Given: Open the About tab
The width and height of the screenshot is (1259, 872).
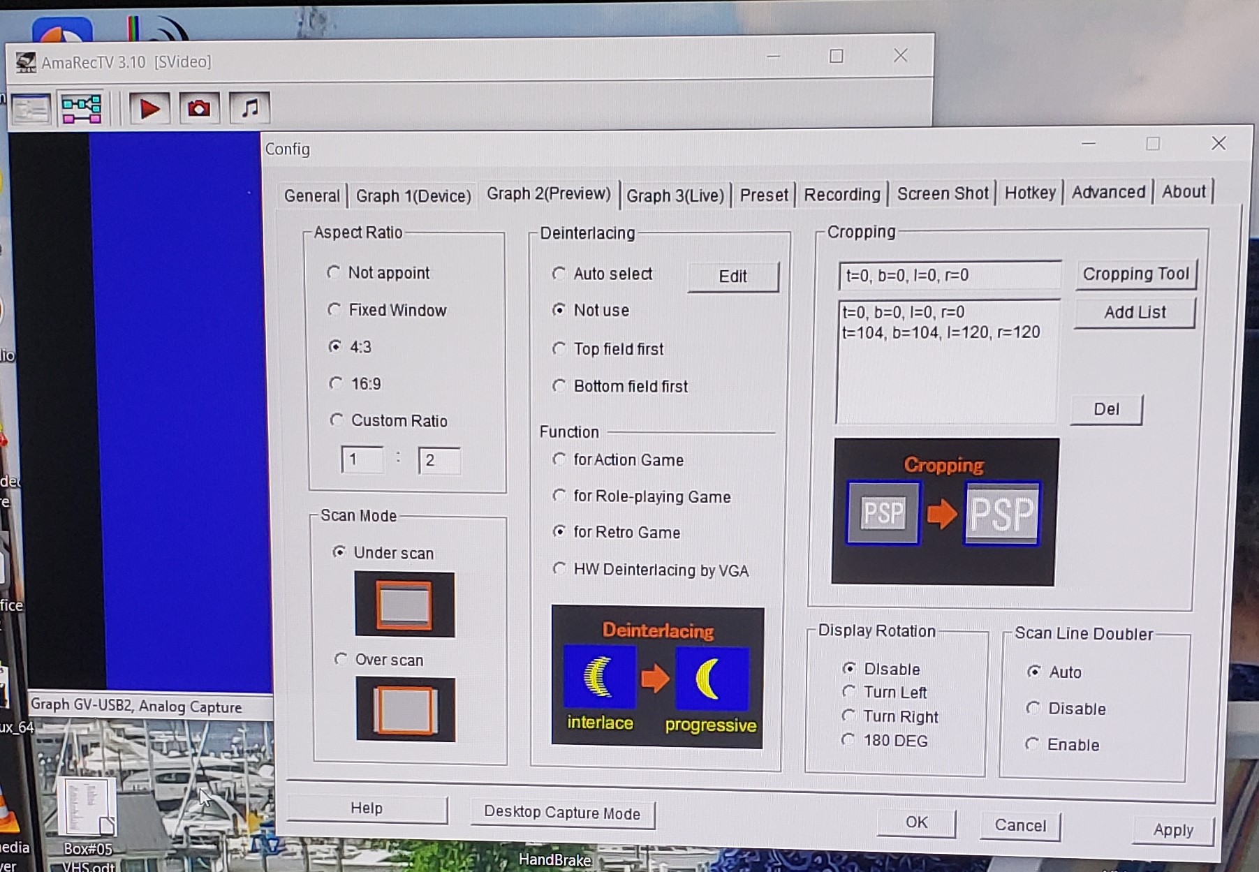Looking at the screenshot, I should click(1184, 191).
